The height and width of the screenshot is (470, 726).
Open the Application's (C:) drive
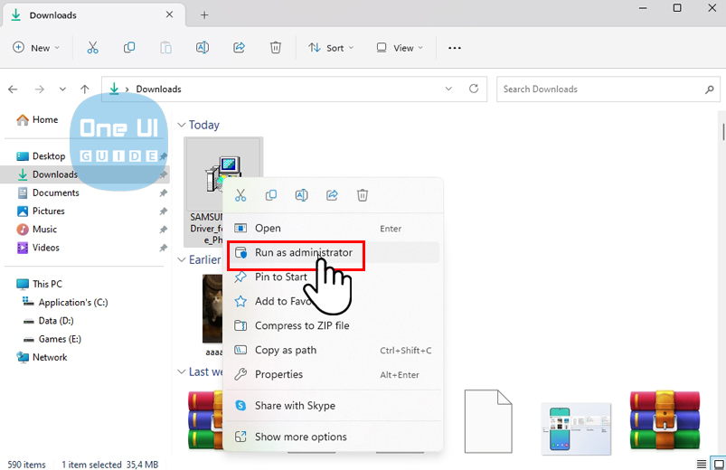(73, 302)
